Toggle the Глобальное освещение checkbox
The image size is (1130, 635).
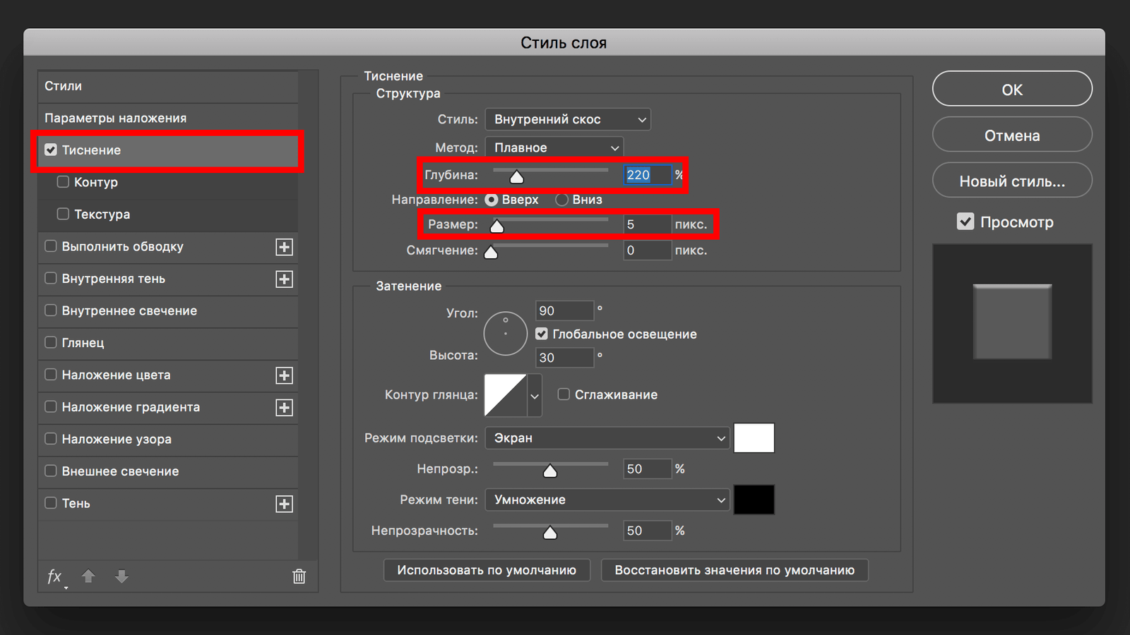(542, 334)
